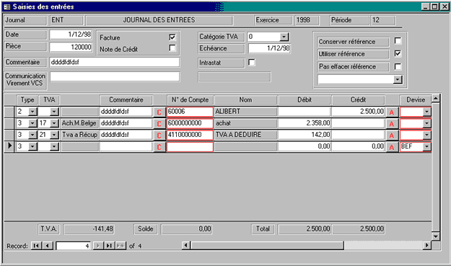This screenshot has width=451, height=266.
Task: Click the Echéance field
Action: click(269, 48)
